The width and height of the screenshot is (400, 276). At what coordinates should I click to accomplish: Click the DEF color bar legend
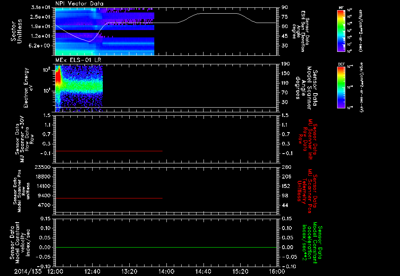pos(341,87)
